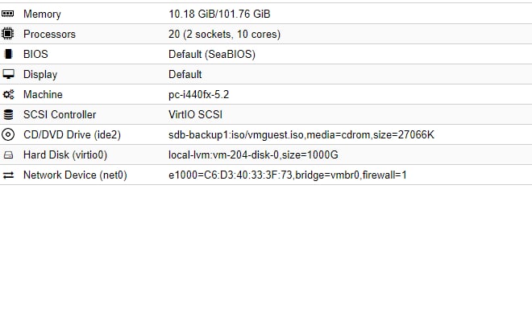
Task: Click the e1000 MAC address bridge value
Action: 288,175
